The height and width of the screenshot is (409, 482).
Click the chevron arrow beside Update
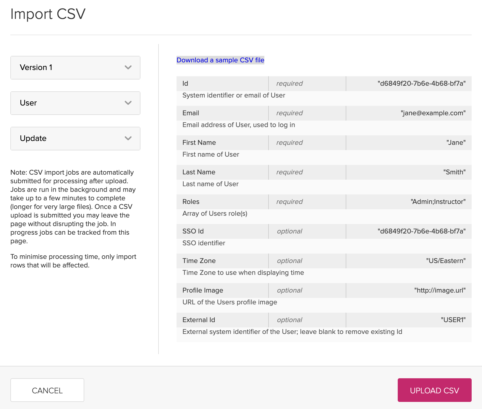[128, 139]
